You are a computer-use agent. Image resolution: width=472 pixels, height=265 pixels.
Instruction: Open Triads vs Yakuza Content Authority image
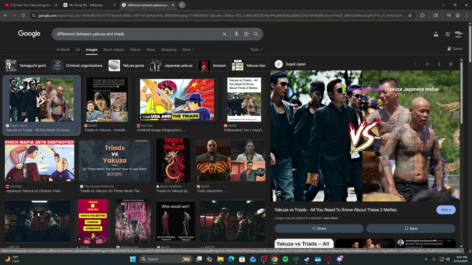tap(115, 160)
